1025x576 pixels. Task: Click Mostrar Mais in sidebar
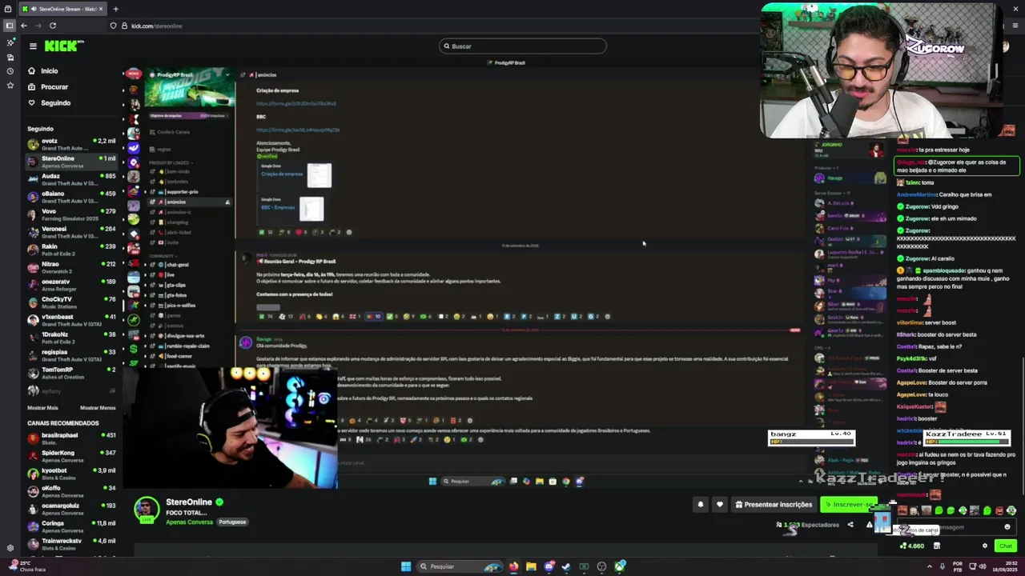pyautogui.click(x=42, y=408)
